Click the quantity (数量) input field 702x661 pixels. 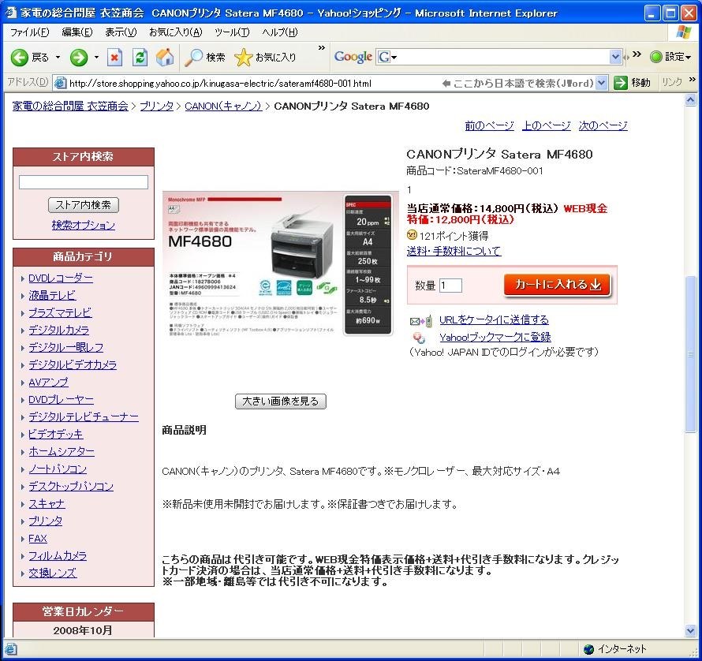451,286
